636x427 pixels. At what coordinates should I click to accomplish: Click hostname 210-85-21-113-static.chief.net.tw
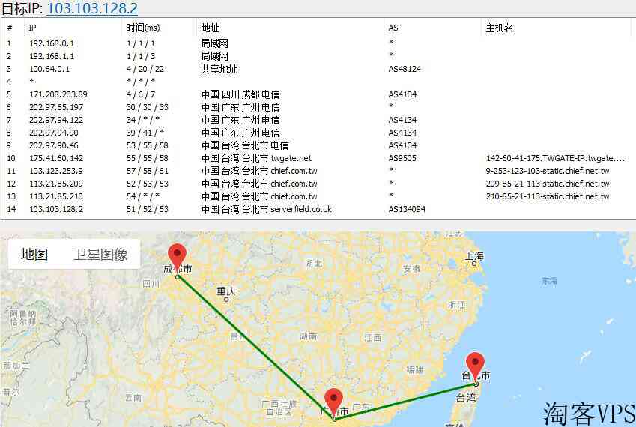tap(548, 196)
